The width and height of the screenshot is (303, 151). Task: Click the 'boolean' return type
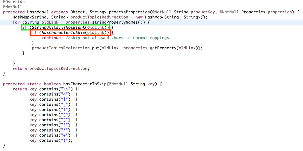[52, 84]
